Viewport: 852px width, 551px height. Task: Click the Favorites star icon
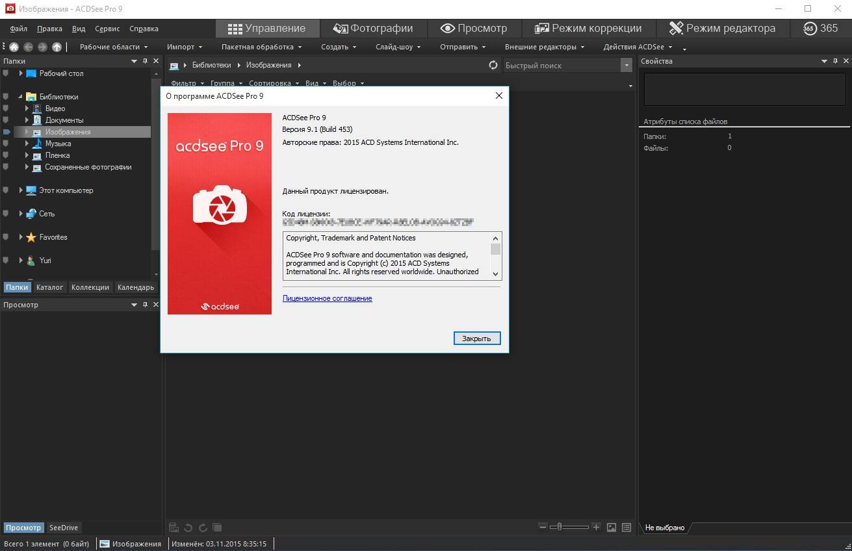[31, 237]
